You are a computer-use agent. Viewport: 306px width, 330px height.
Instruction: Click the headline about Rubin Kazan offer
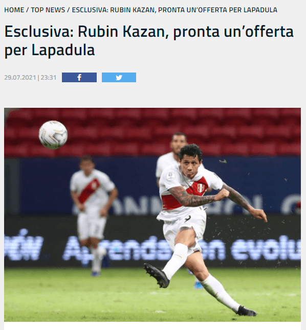149,41
